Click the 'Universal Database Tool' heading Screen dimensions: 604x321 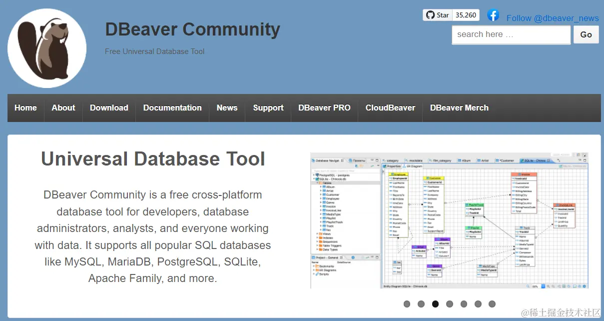153,159
